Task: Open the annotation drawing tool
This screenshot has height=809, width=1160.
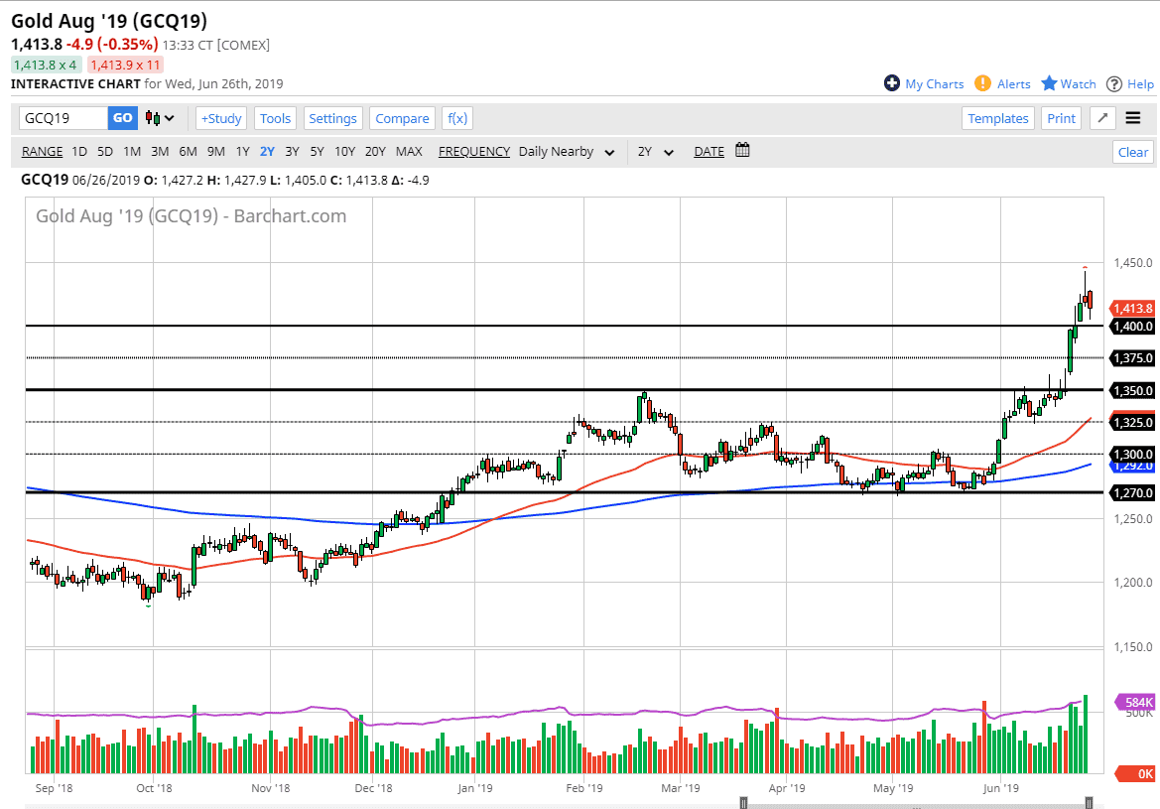Action: (x=1101, y=117)
